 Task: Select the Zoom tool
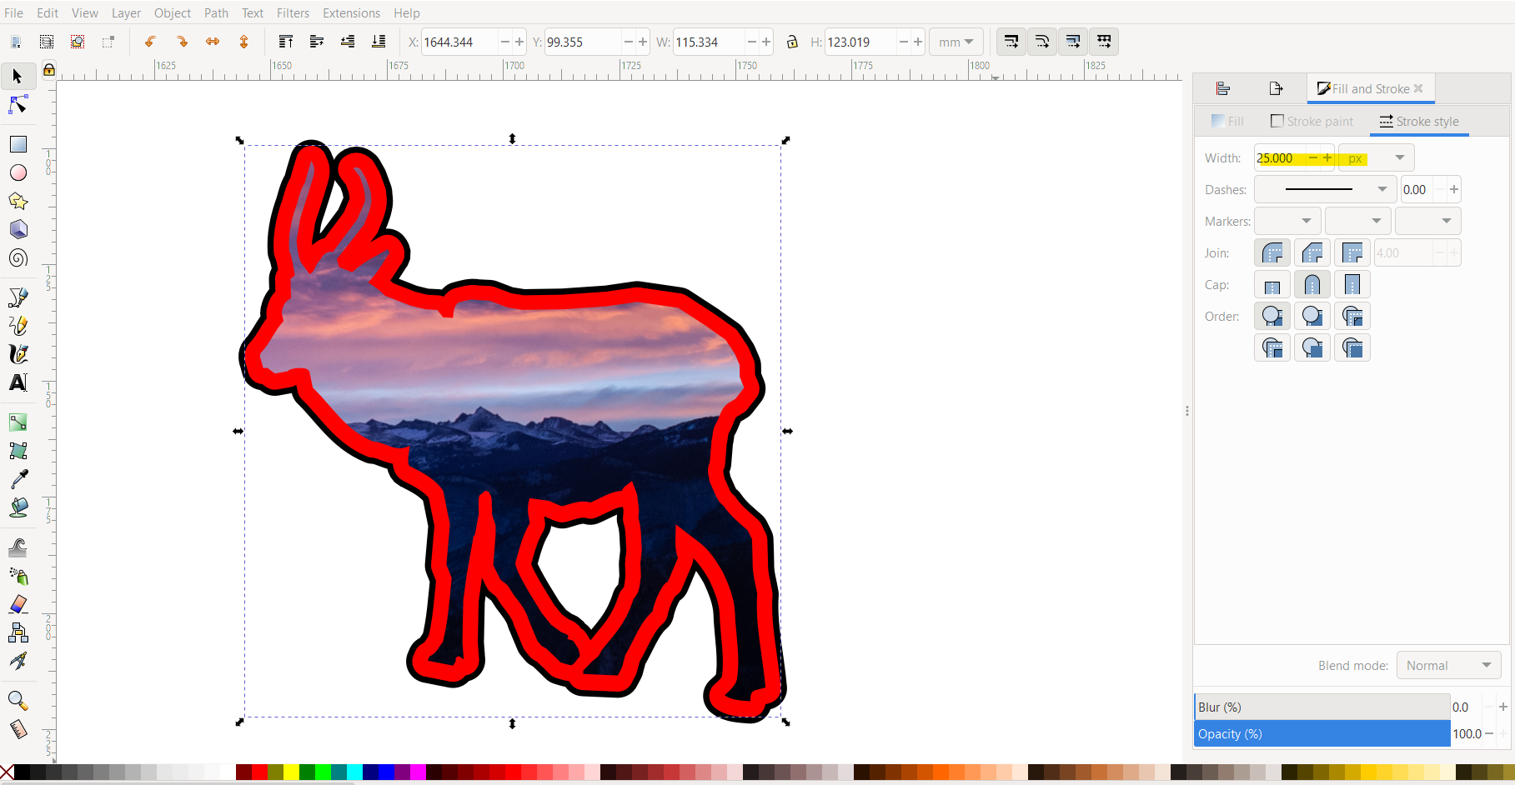[18, 700]
